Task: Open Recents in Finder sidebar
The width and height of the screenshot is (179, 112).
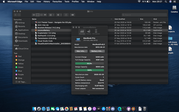Action: (x=22, y=27)
